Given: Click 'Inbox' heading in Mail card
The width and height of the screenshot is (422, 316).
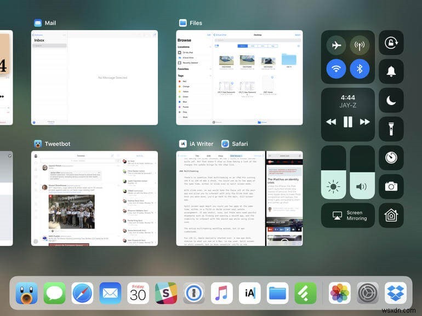Looking at the screenshot, I should pyautogui.click(x=39, y=40).
